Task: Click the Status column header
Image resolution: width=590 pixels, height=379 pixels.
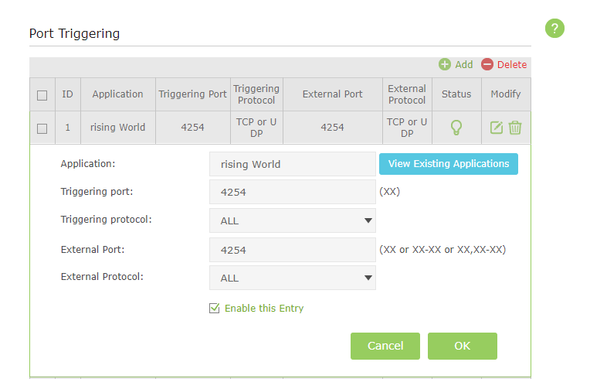Action: point(456,94)
